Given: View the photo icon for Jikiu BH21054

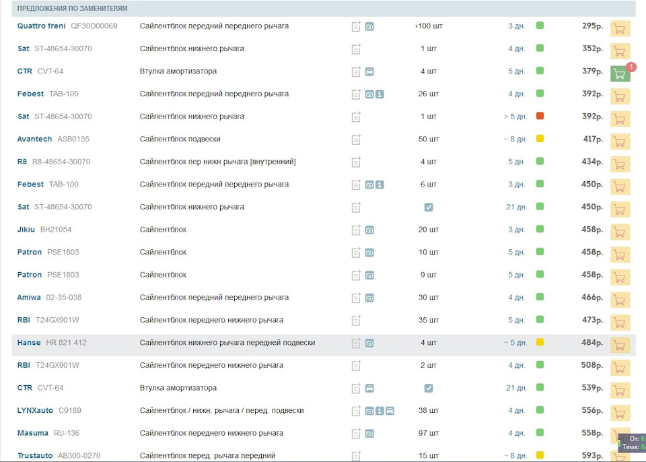Looking at the screenshot, I should click(x=369, y=230).
